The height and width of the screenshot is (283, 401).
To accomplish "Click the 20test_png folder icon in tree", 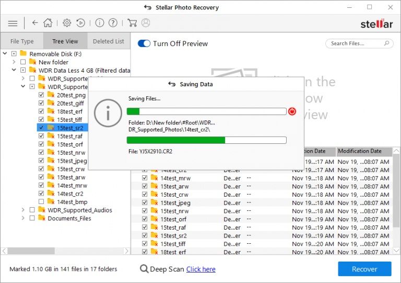I will [x=51, y=95].
